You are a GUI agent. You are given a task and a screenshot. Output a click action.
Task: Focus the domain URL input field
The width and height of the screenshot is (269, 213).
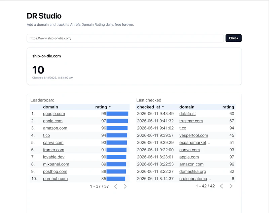coord(125,38)
